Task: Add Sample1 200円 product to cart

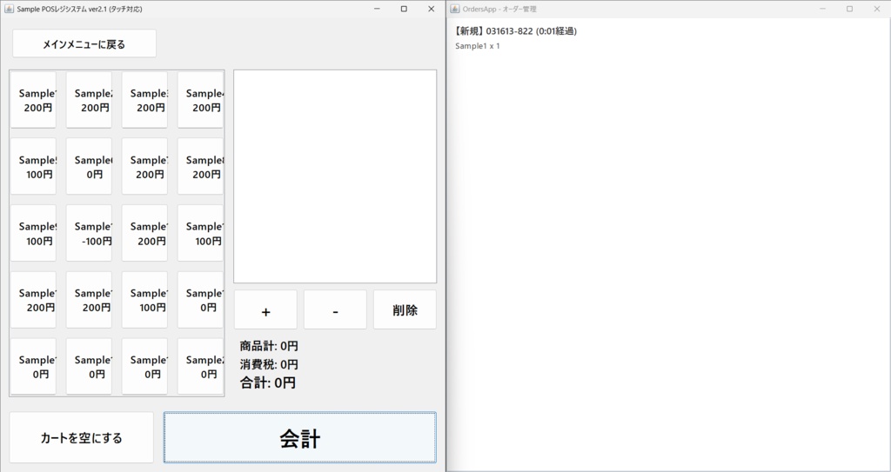Action: [x=34, y=100]
